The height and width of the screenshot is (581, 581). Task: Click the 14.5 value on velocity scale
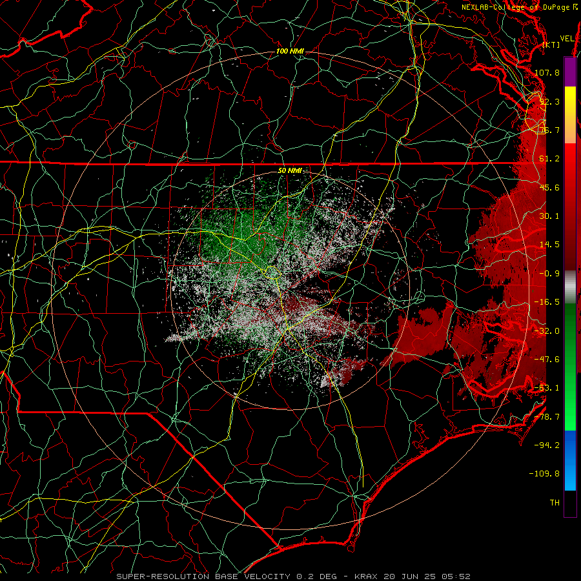549,245
